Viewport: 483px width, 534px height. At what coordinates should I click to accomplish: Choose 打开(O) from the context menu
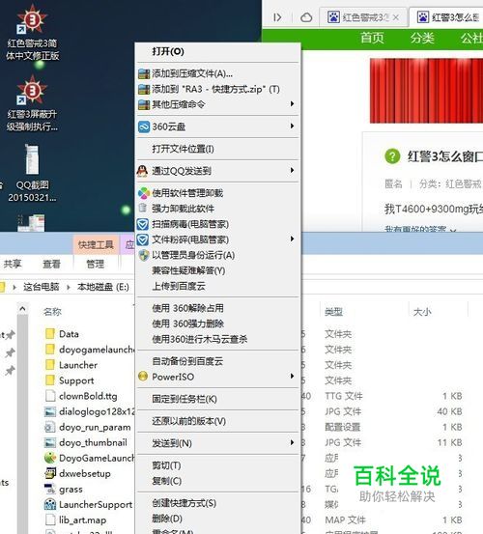tap(217, 51)
